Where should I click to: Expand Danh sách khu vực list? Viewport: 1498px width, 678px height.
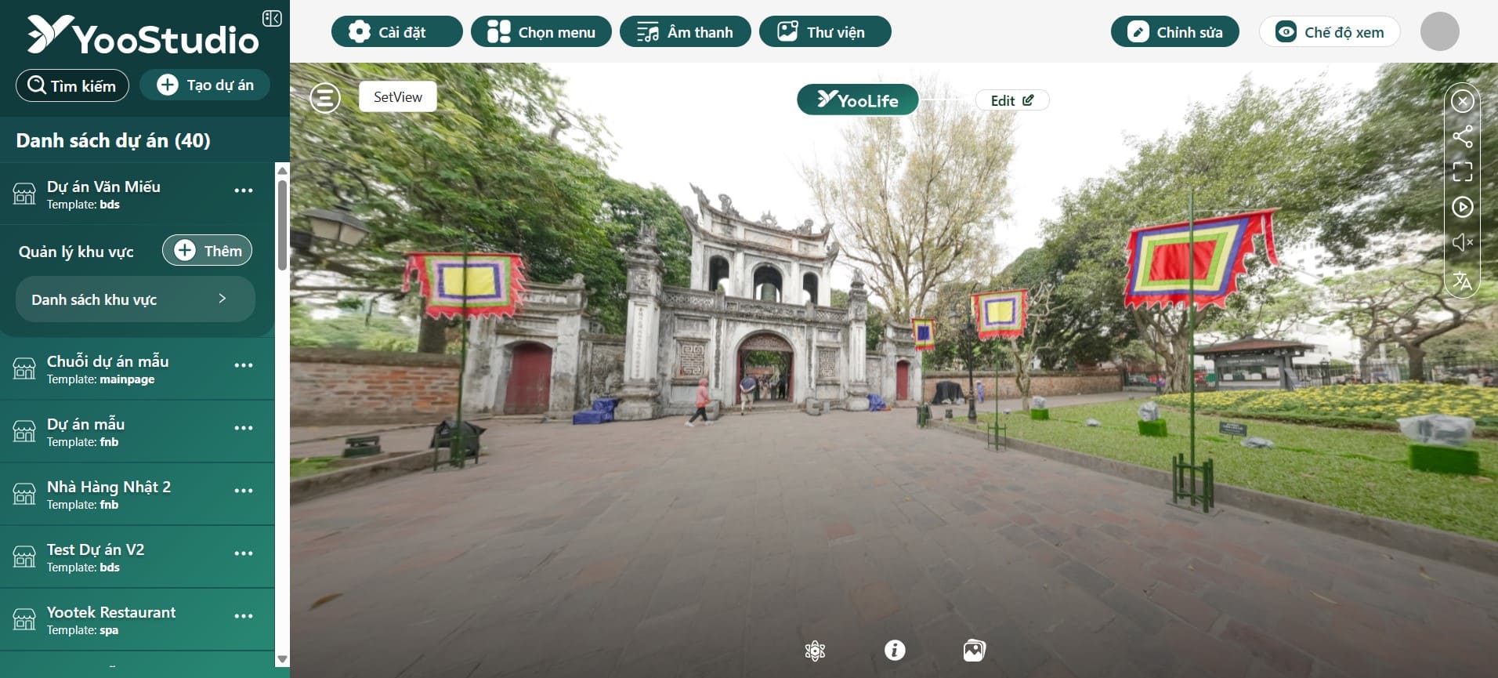coord(136,299)
